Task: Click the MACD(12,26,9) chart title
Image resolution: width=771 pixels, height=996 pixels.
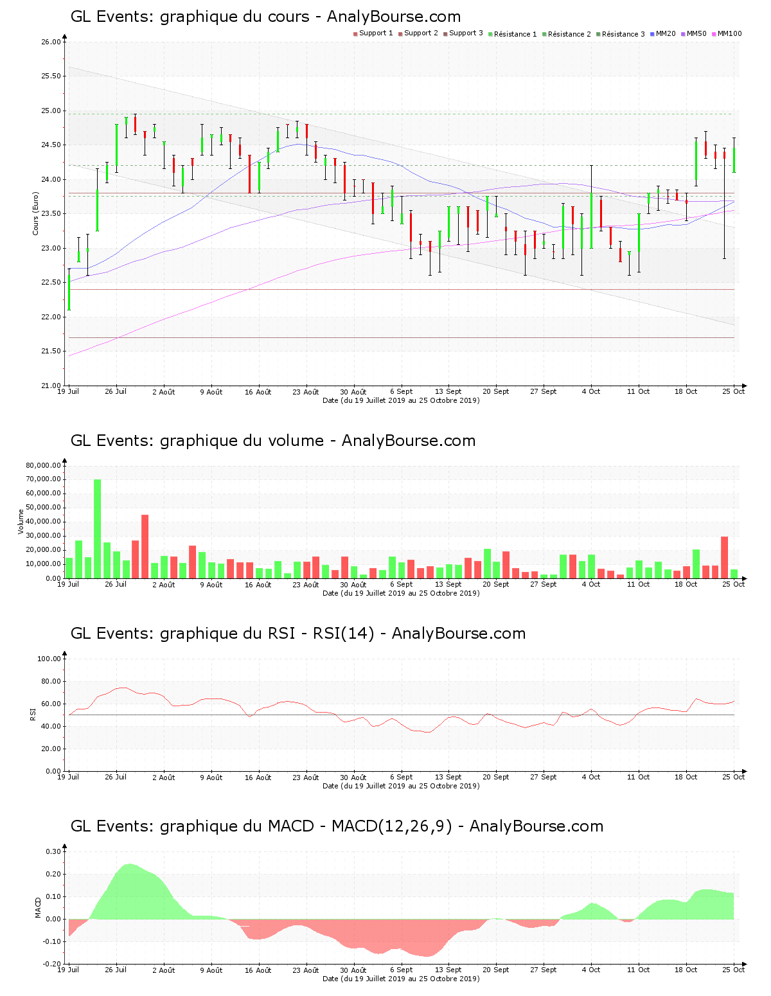Action: point(337,826)
